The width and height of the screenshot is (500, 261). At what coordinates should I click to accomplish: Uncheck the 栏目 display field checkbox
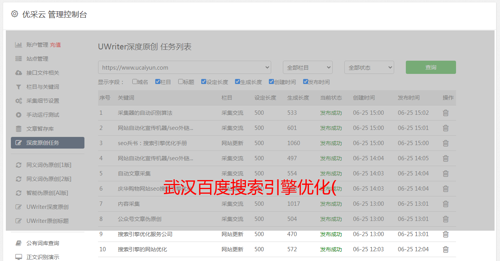coord(158,82)
